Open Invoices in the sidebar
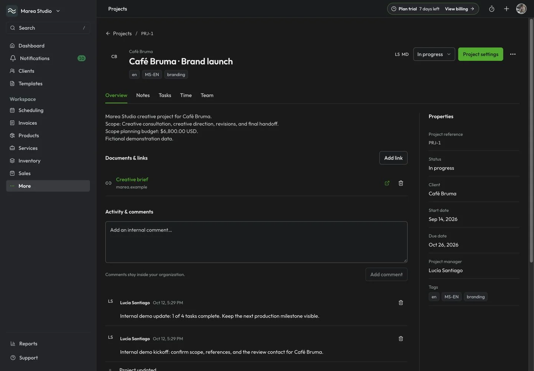 pyautogui.click(x=48, y=123)
